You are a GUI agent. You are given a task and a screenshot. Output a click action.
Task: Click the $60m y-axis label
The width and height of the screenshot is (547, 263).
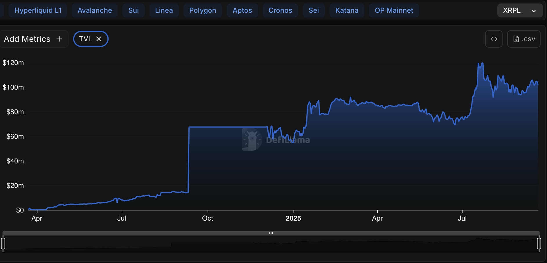point(15,136)
